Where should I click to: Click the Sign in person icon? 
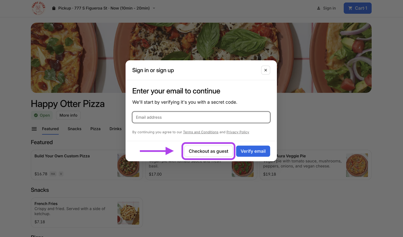click(x=319, y=8)
